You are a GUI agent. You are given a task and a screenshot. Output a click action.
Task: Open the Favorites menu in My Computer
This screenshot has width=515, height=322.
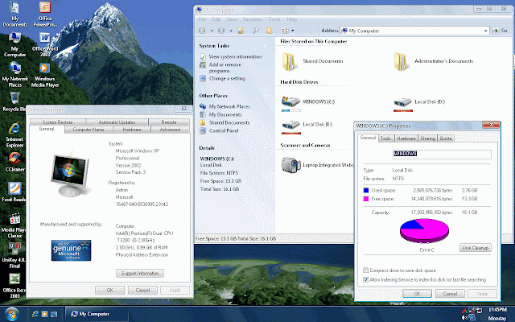click(253, 19)
